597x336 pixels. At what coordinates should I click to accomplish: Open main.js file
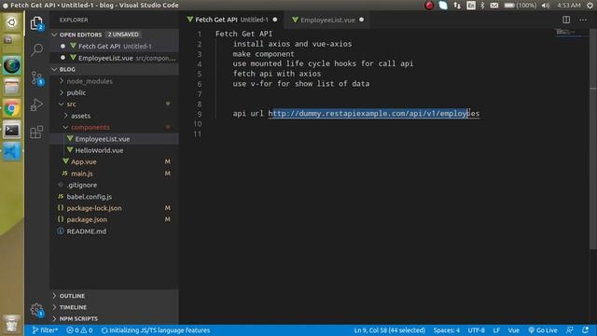[x=114, y=174]
